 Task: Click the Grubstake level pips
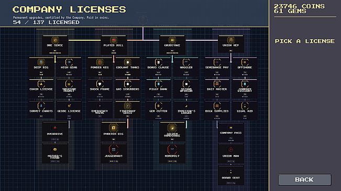click(172, 53)
